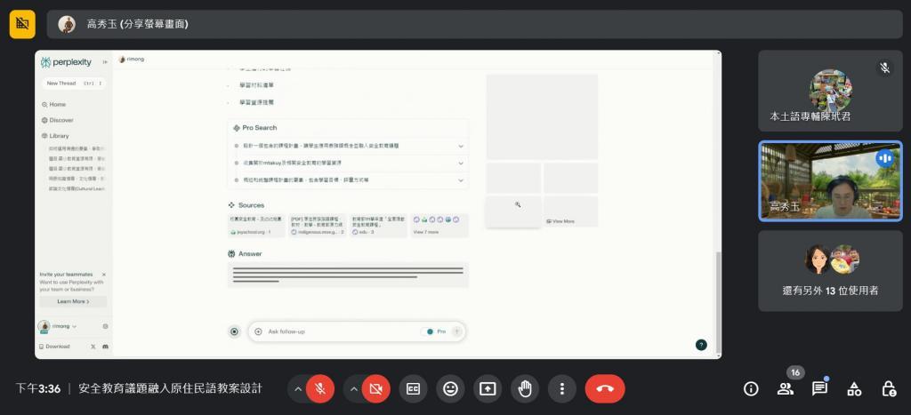Expand the microphone audio settings arrow
The width and height of the screenshot is (911, 415).
pyautogui.click(x=298, y=388)
